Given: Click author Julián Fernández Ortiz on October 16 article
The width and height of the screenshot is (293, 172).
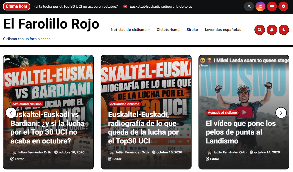Looking at the screenshot, I should pyautogui.click(x=34, y=152).
